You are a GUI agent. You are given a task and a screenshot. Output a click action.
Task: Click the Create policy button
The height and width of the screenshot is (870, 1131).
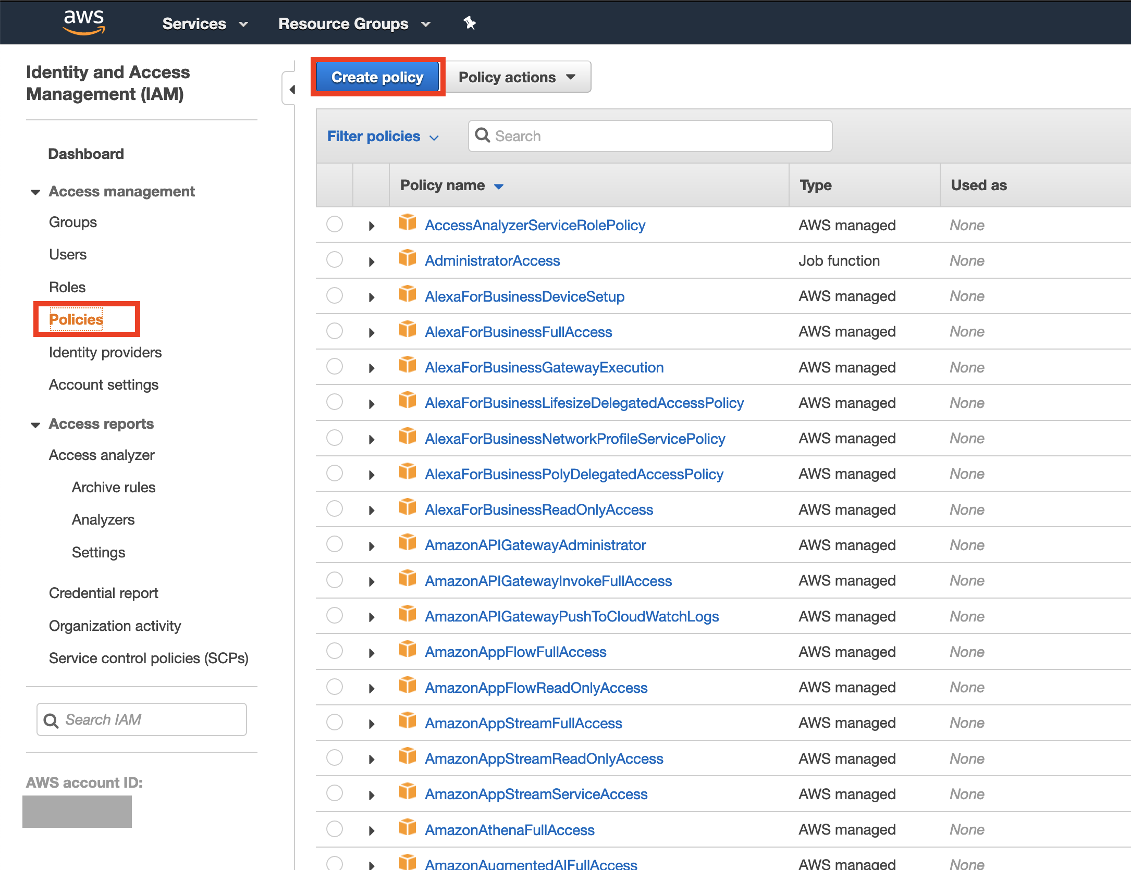(377, 77)
